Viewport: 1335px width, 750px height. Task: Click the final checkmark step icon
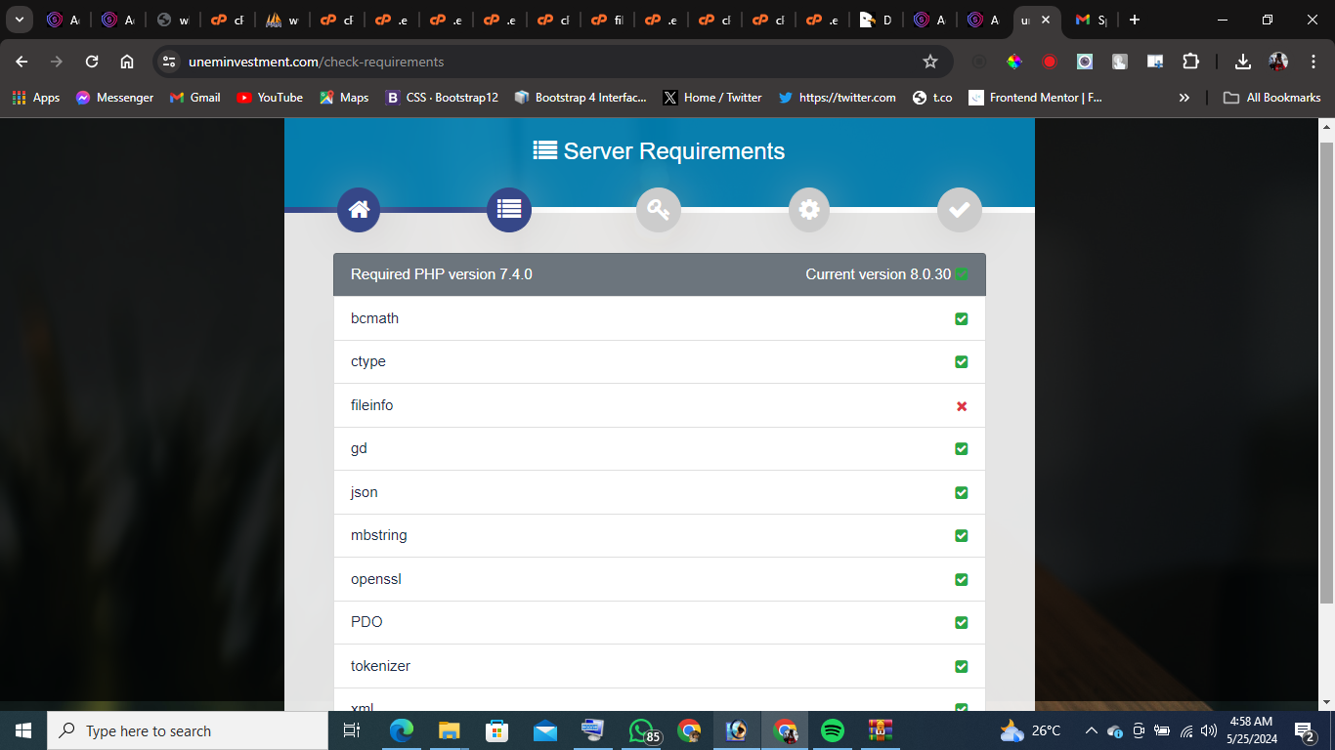pyautogui.click(x=959, y=210)
